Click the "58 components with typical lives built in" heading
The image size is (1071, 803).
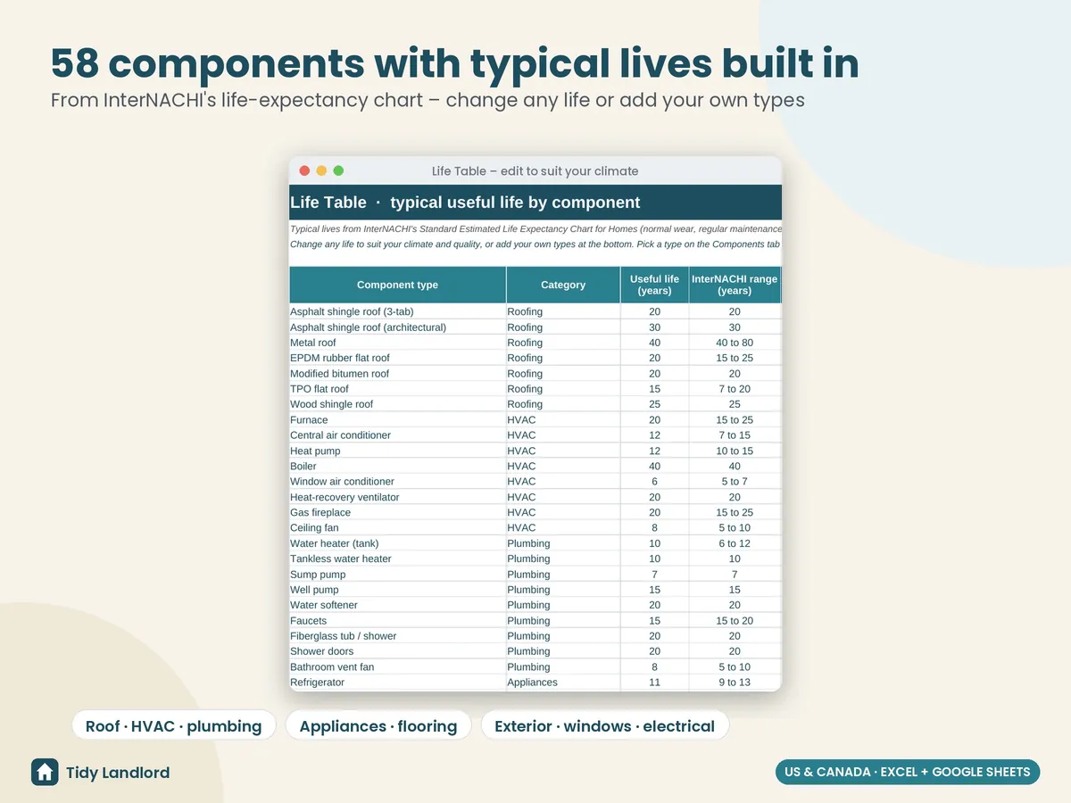(x=454, y=63)
